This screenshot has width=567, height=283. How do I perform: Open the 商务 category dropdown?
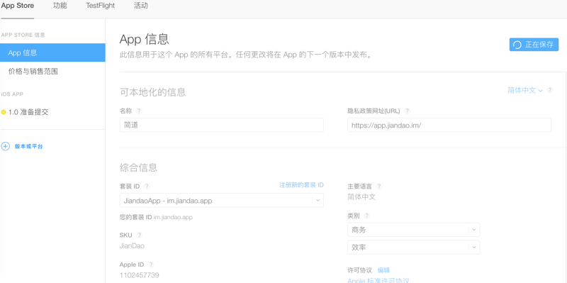(414, 230)
